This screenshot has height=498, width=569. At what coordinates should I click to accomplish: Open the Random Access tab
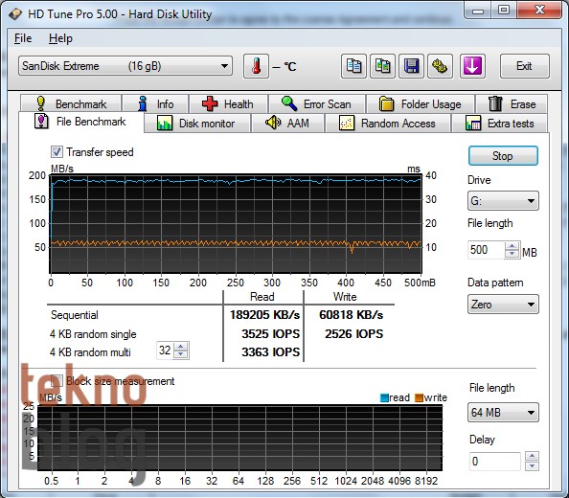(x=387, y=124)
